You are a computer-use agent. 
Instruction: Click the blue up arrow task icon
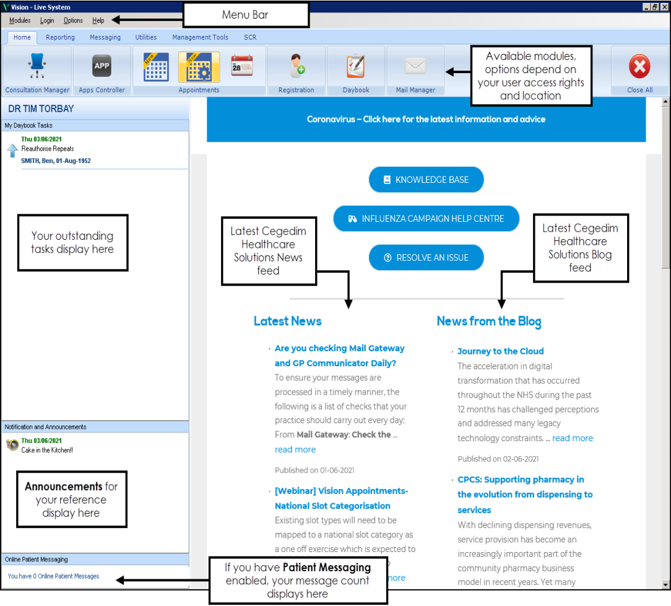point(12,151)
